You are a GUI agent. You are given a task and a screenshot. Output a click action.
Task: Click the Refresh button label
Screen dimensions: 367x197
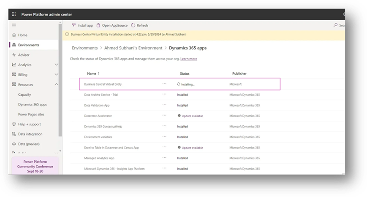[x=142, y=25]
